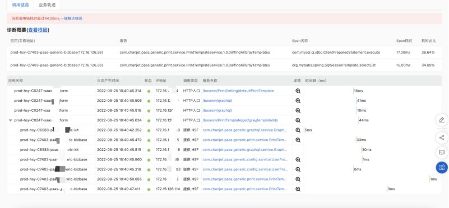Click the 查看根因 link

coord(38,30)
